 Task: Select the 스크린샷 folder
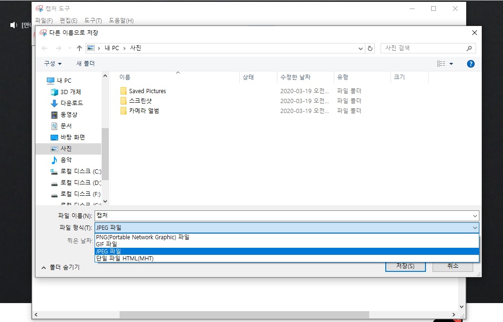pos(136,101)
